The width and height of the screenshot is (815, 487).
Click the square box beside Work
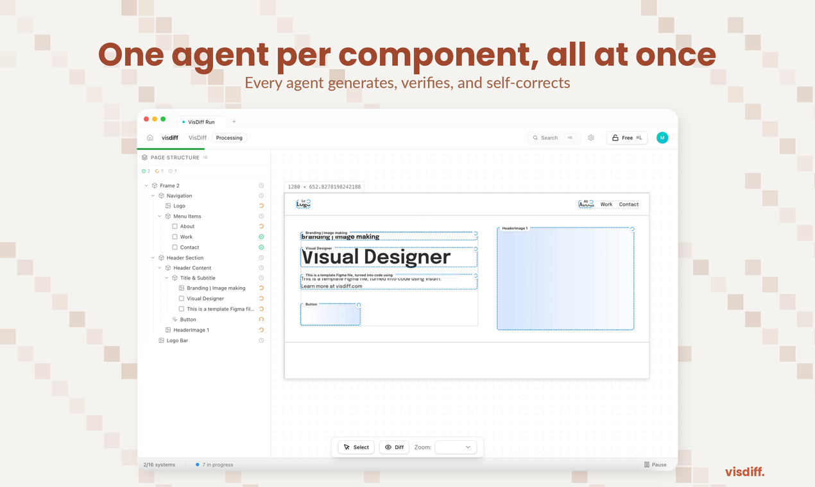click(x=175, y=236)
